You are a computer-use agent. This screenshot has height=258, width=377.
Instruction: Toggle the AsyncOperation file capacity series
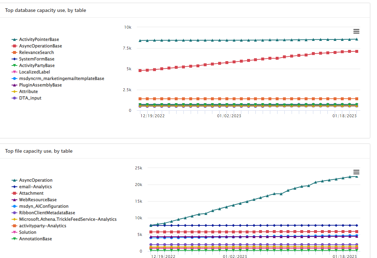coord(35,180)
